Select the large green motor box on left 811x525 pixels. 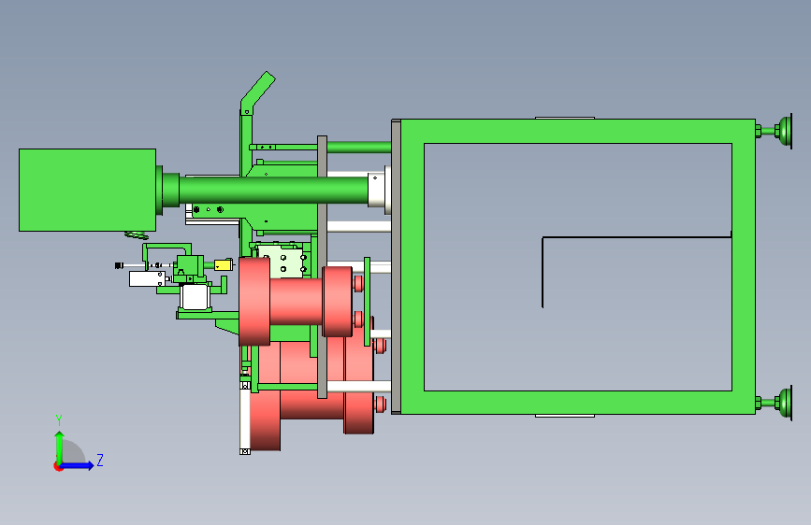pos(87,191)
